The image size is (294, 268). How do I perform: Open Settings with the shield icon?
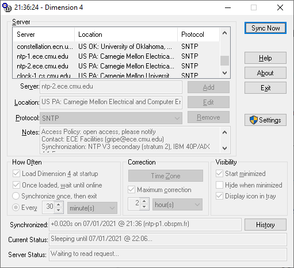pos(265,120)
